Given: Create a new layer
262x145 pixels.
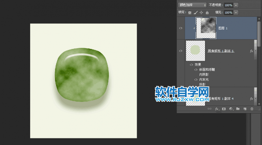Looking at the screenshot, I should click(245, 109).
